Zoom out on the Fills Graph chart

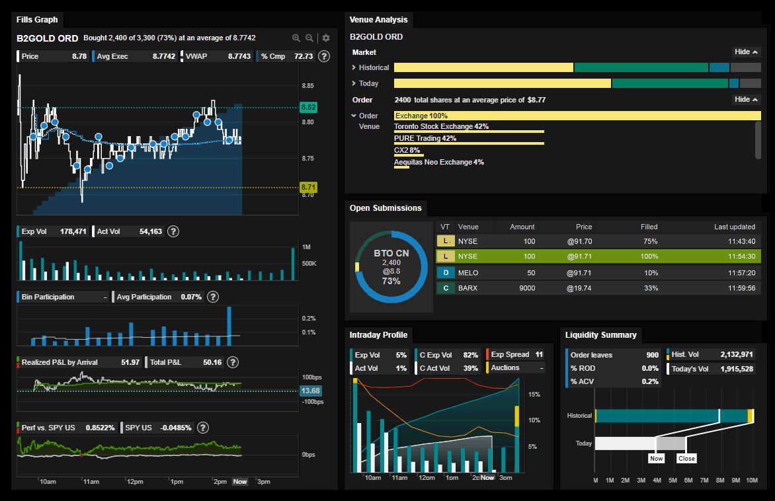[309, 38]
